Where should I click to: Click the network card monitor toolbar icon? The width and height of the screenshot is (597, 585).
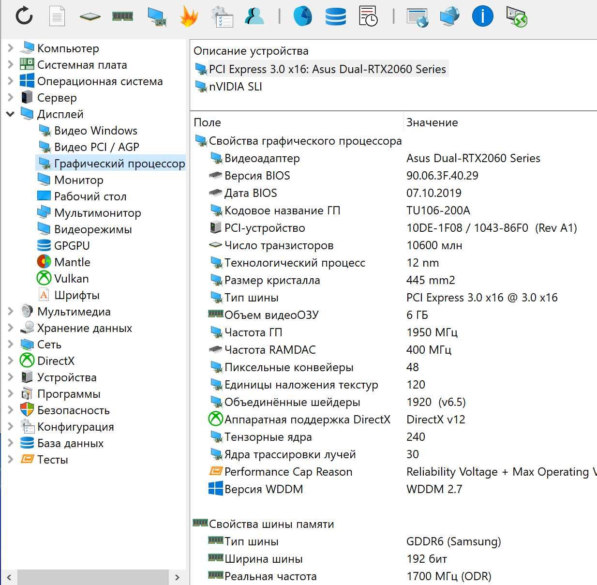coord(157,16)
